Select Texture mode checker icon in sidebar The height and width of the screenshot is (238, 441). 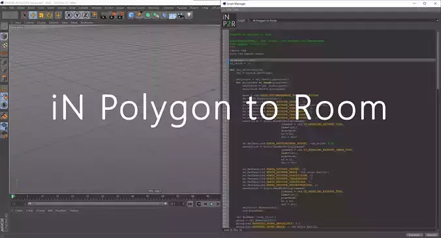point(4,45)
